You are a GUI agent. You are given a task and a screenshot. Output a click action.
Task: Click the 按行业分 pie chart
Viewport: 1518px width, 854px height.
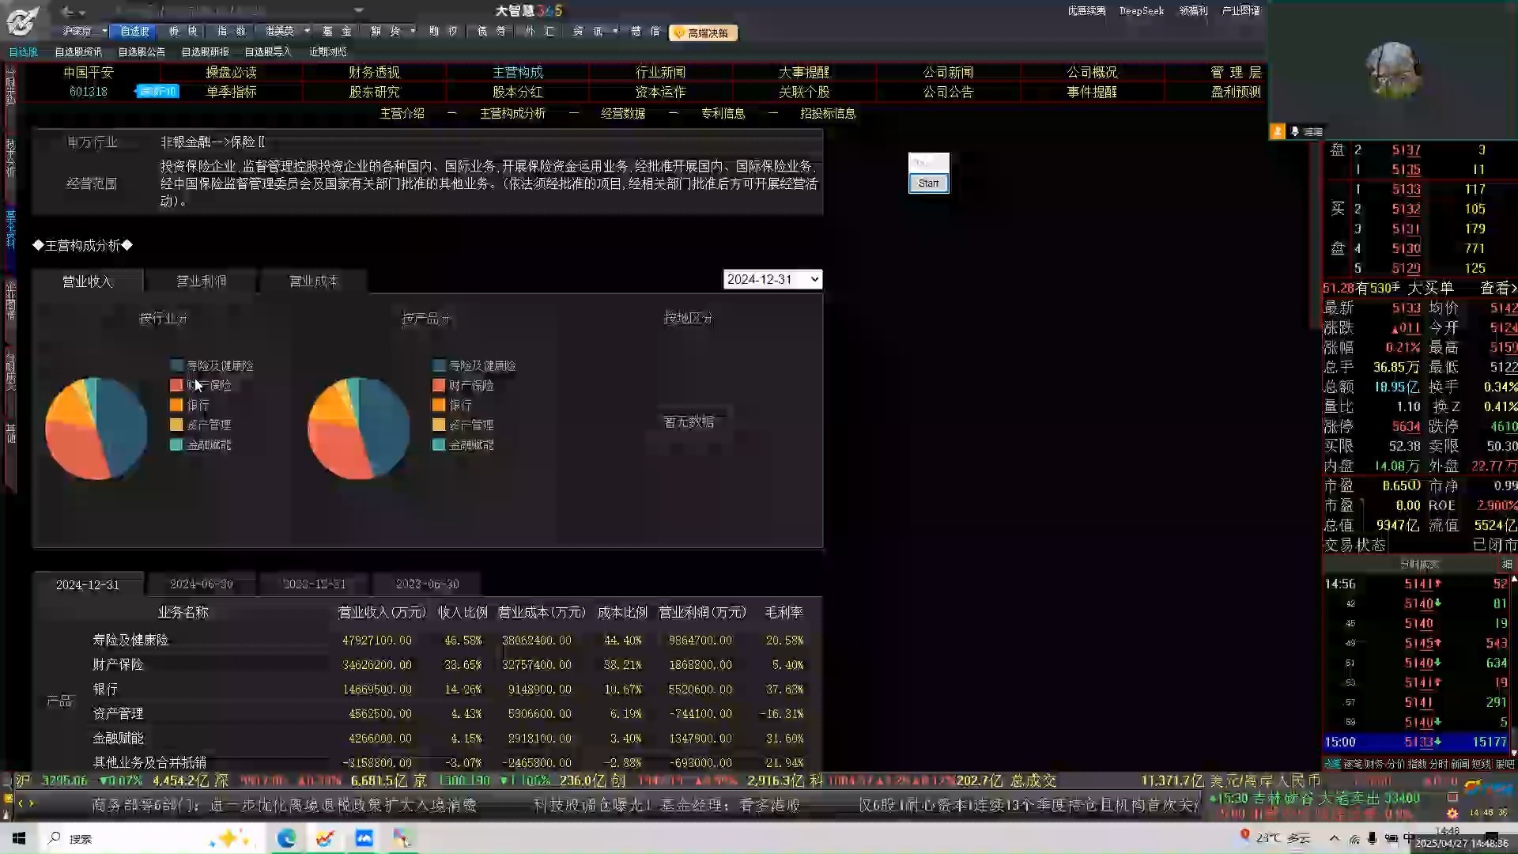96,428
